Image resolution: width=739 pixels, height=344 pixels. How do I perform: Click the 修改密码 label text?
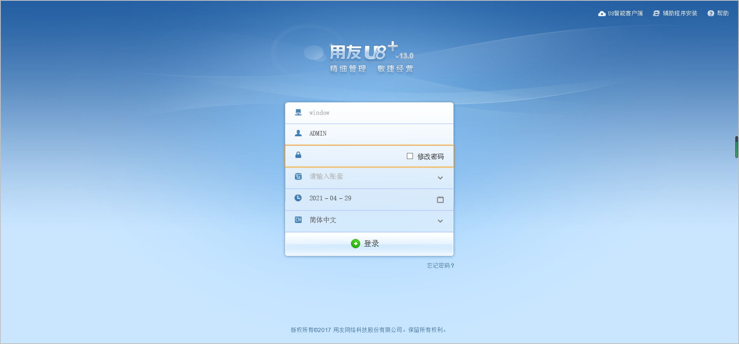[431, 156]
